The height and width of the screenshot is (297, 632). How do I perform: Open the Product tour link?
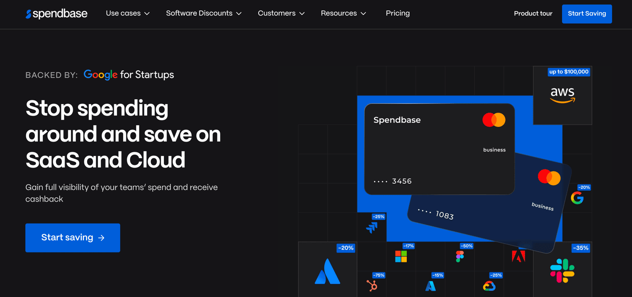(533, 14)
